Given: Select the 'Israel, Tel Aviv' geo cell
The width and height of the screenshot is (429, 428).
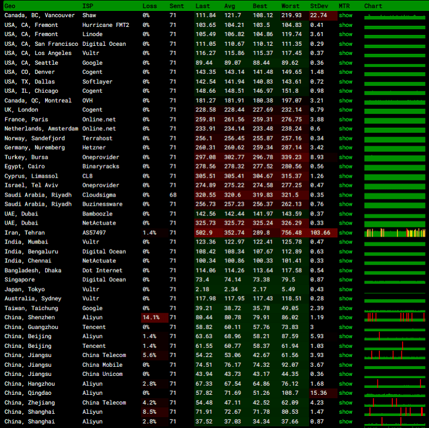Looking at the screenshot, I should coord(31,185).
